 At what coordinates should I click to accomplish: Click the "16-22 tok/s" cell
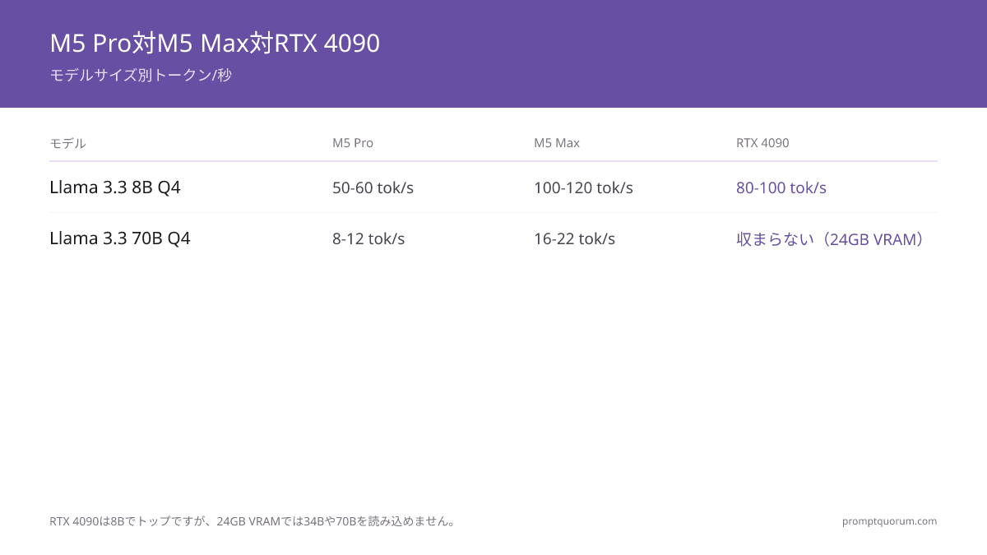[x=574, y=238]
